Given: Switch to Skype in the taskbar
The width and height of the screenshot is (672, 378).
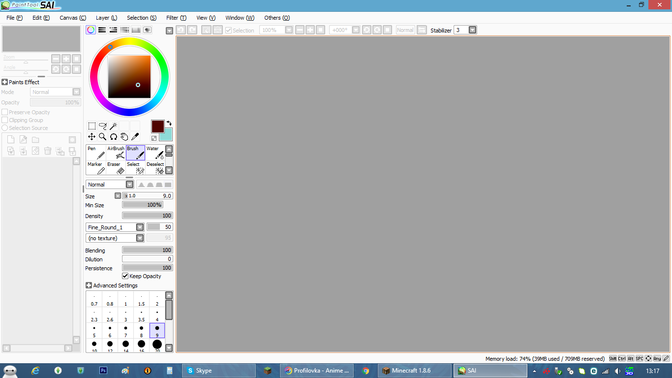Looking at the screenshot, I should tap(219, 371).
